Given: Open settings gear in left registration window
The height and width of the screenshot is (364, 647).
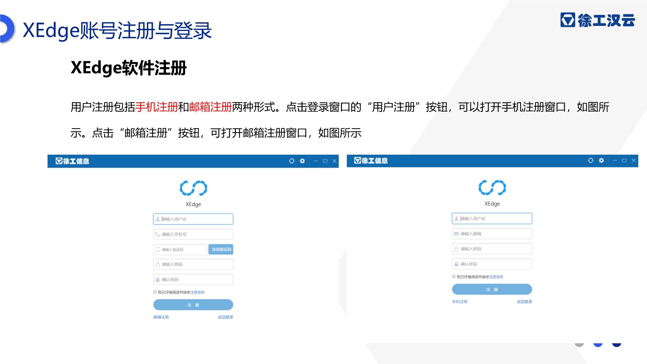Looking at the screenshot, I should click(x=302, y=161).
